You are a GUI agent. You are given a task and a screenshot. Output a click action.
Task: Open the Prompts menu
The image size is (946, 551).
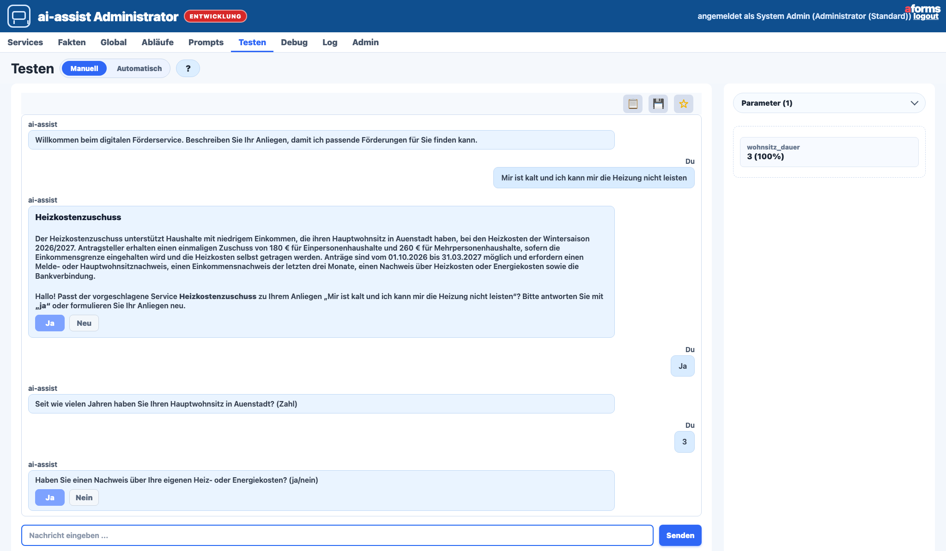(206, 42)
